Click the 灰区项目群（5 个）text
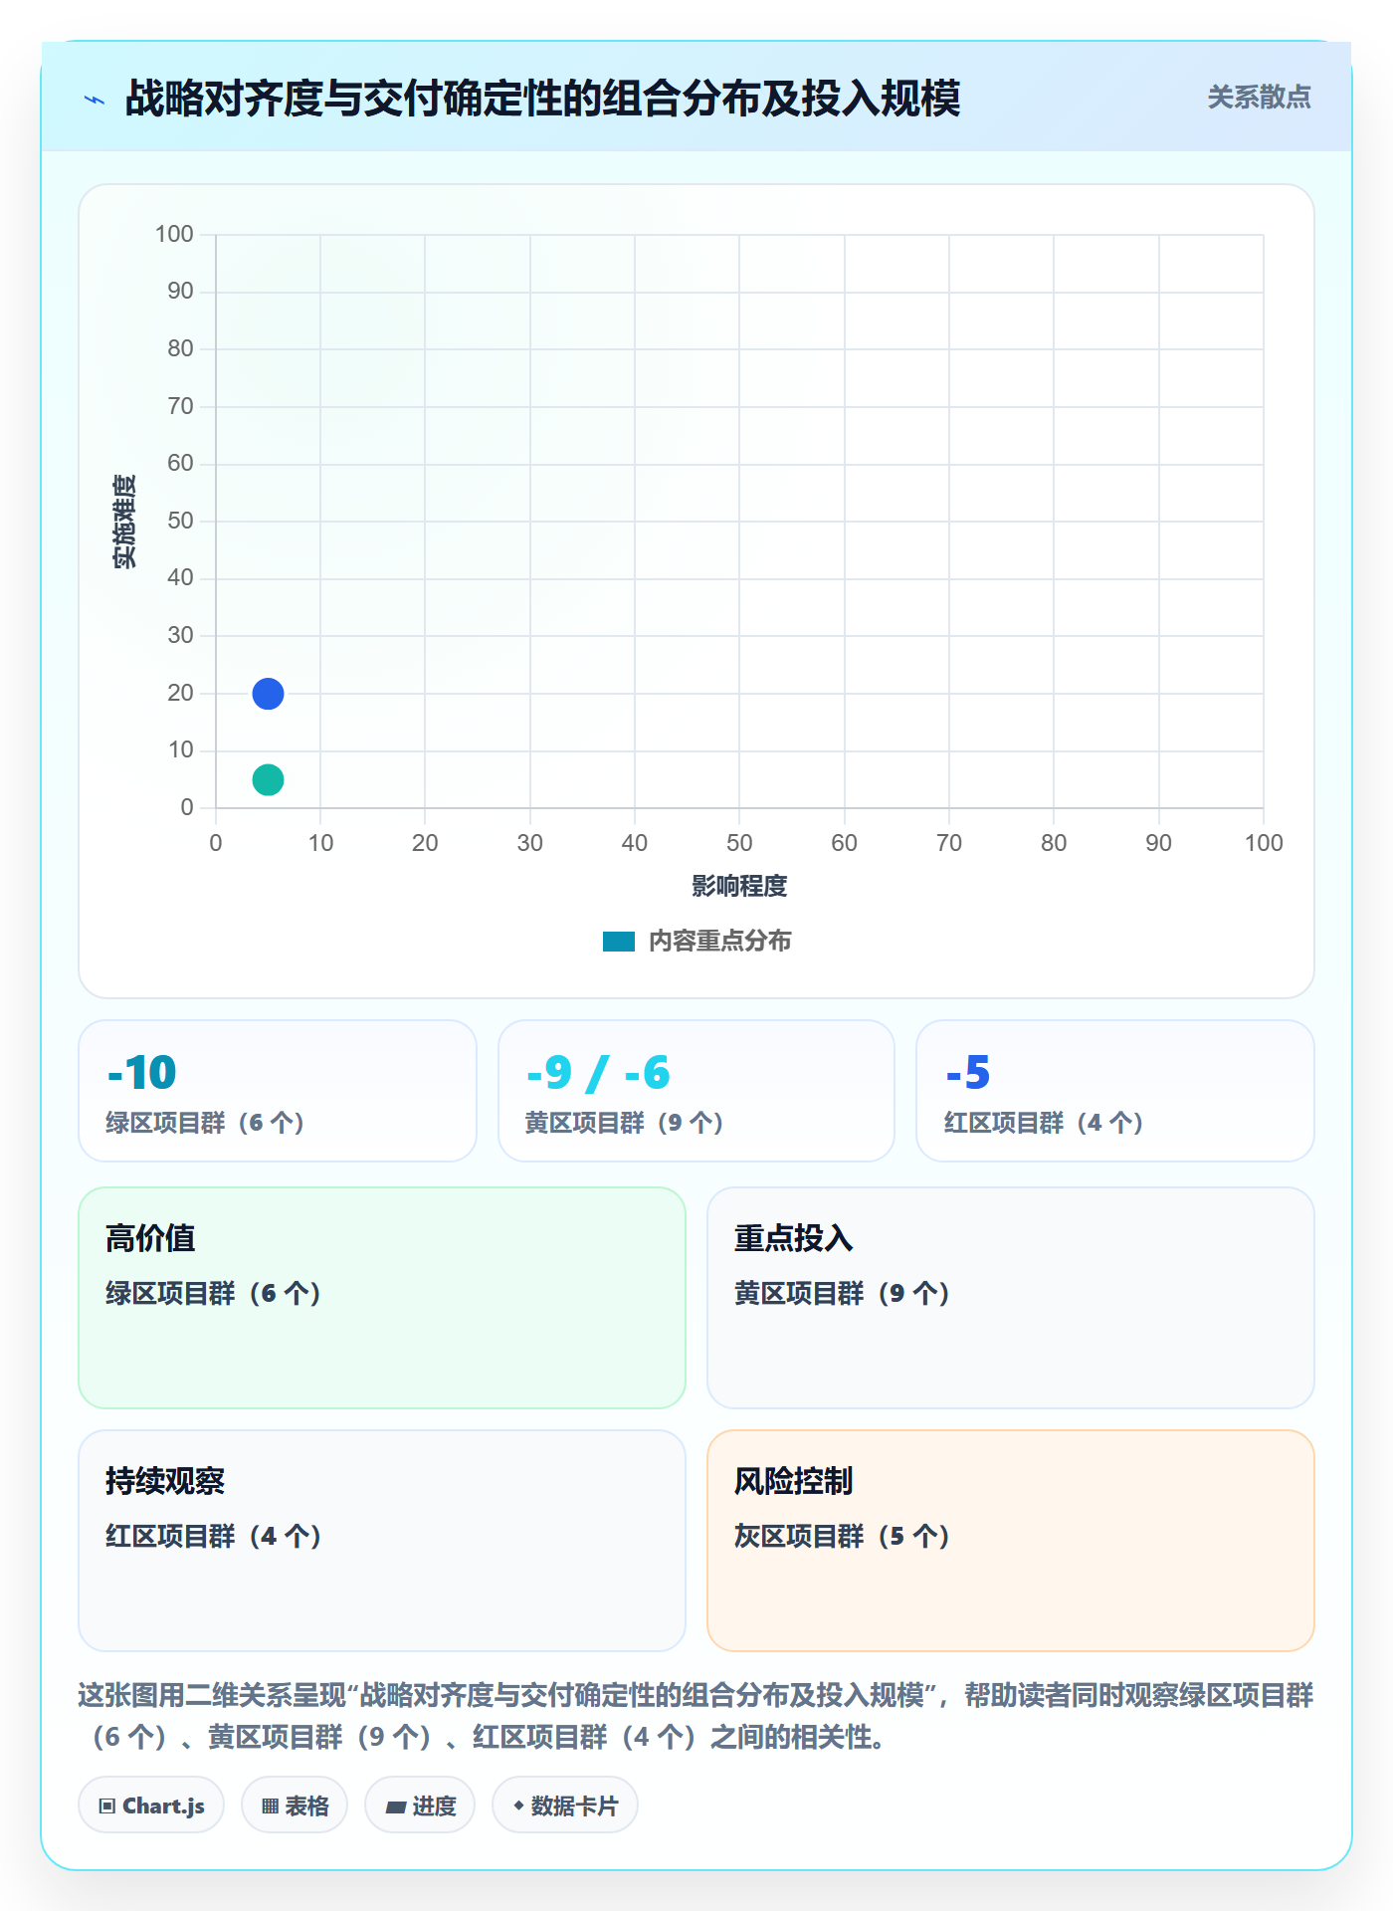 (x=843, y=1537)
